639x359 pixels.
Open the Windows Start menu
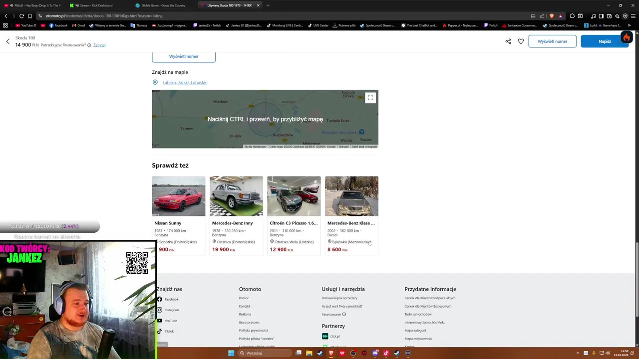pos(231,353)
